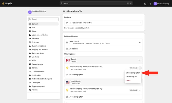Open Billing settings
Image resolution: width=172 pixels, height=103 pixels.
(x=43, y=31)
